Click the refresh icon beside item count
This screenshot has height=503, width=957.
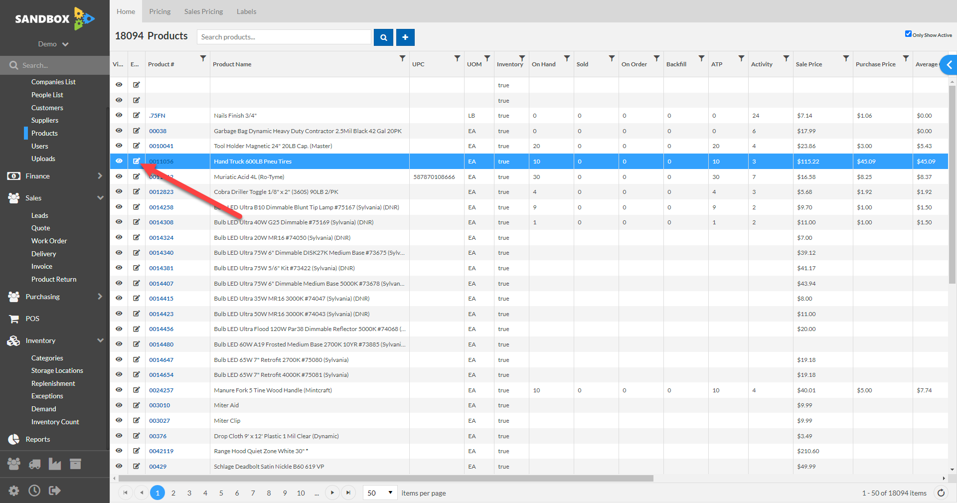point(941,493)
